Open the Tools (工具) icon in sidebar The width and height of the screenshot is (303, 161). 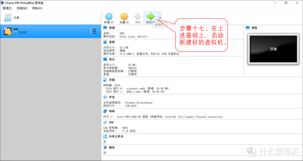tap(8, 18)
